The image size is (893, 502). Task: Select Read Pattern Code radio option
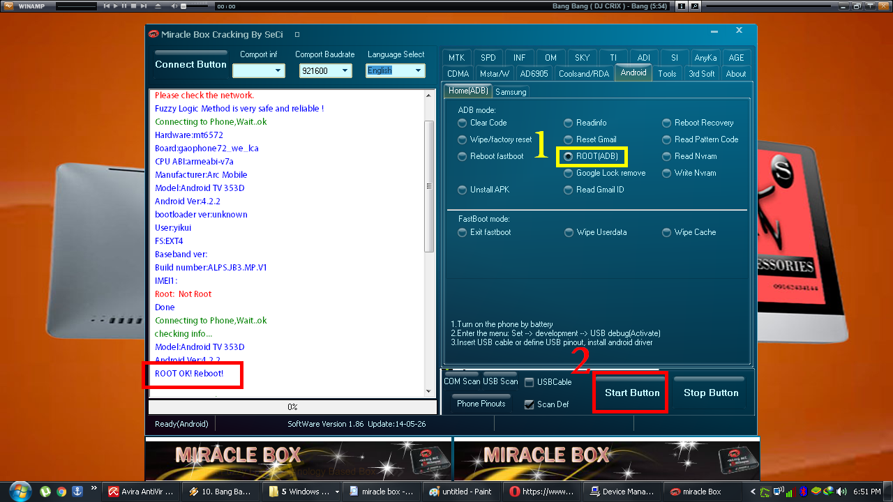[700, 139]
